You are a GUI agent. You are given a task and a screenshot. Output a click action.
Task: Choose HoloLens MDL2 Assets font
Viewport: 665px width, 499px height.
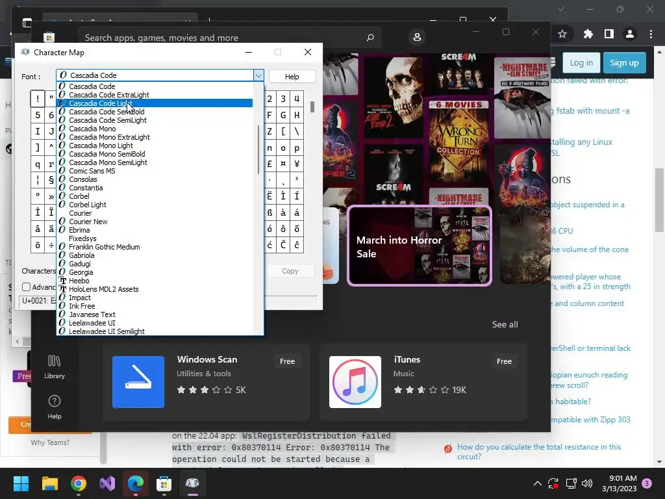click(x=155, y=289)
